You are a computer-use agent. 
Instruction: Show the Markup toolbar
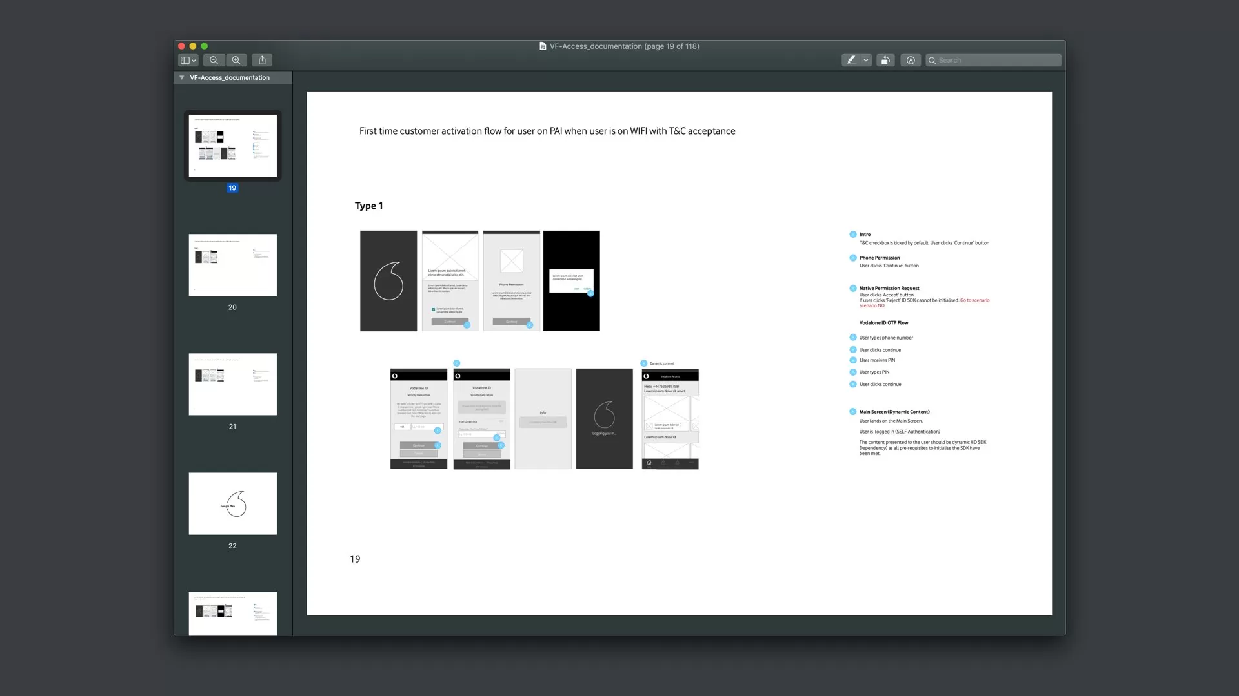pyautogui.click(x=911, y=61)
